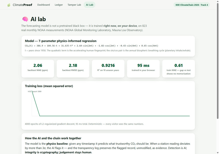
Task: Click the 'integrity is cryptography; judgement stays human' text
Action: pyautogui.click(x=58, y=152)
